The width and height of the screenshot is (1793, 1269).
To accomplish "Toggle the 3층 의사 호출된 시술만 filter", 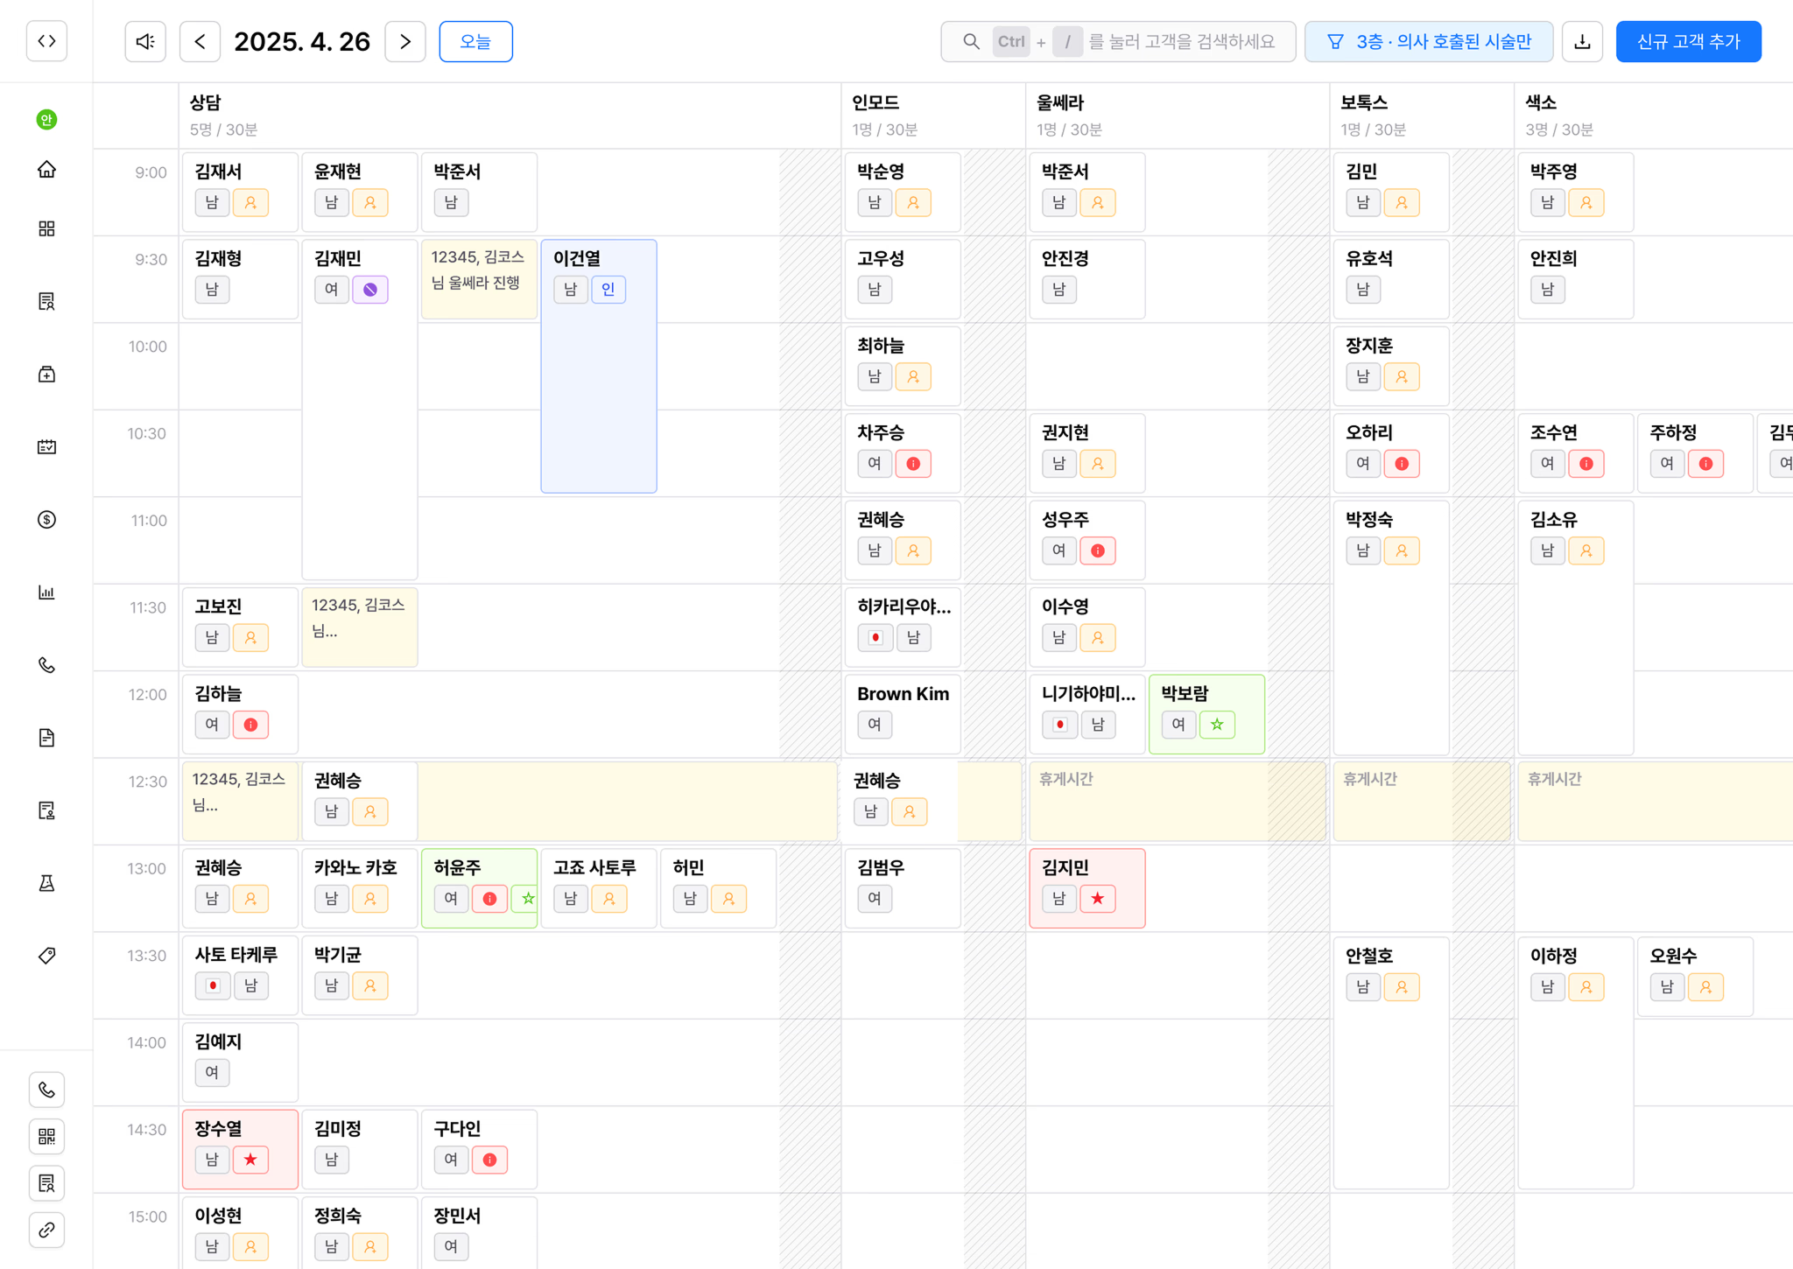I will (x=1428, y=41).
